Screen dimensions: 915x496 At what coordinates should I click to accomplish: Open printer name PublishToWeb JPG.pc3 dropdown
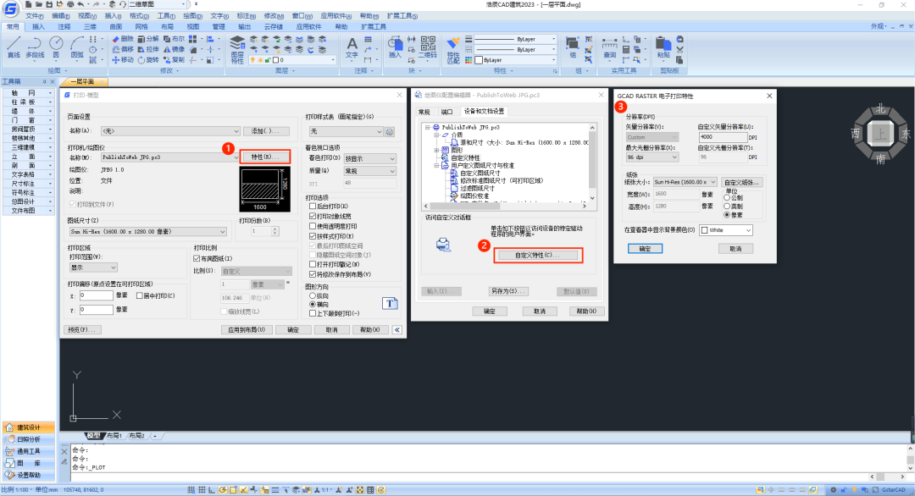169,157
